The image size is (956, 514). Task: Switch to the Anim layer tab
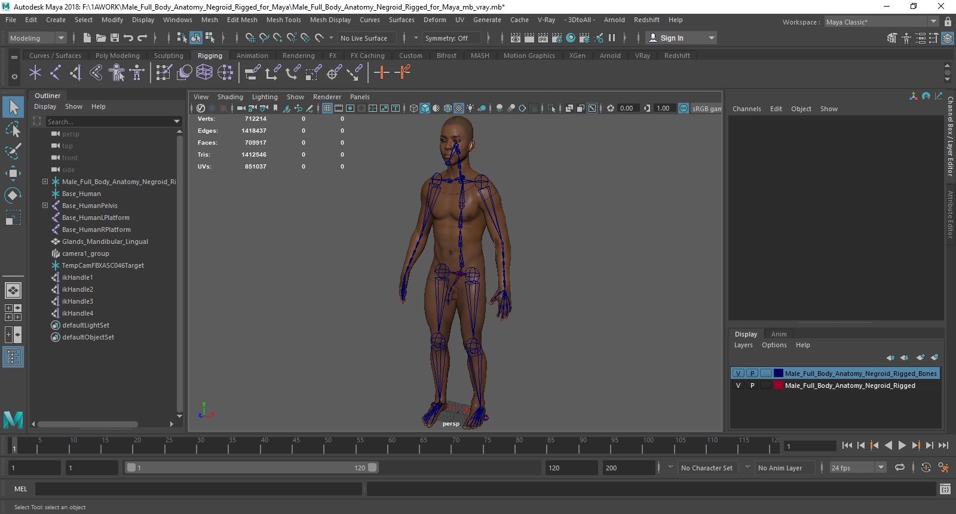(779, 334)
